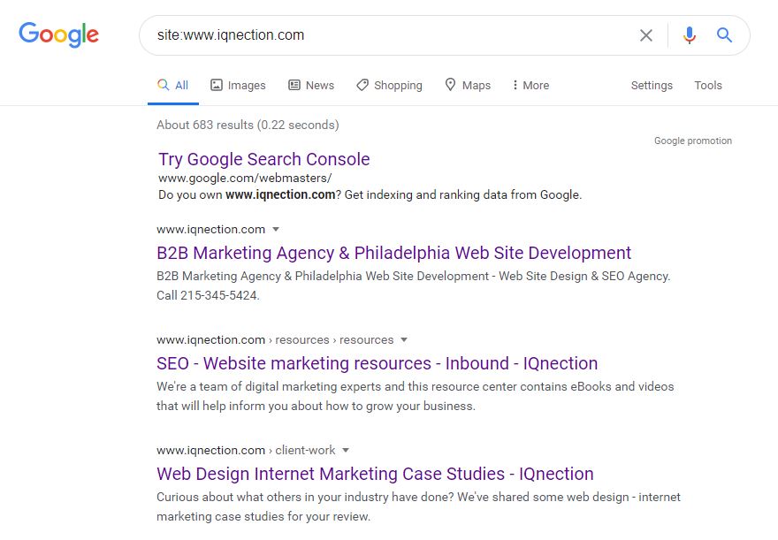The width and height of the screenshot is (778, 540).
Task: Submit search with magnifying glass icon
Action: [724, 35]
